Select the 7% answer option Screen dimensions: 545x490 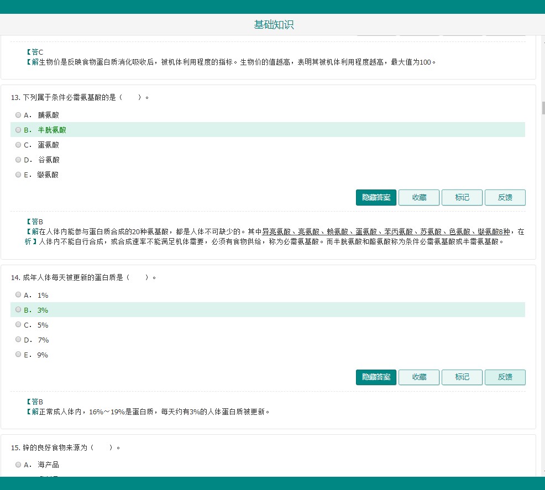(x=18, y=340)
